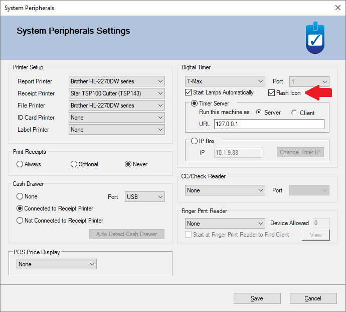Open the ID Card Printer dropdown
Screen dimensions: 346x312
pyautogui.click(x=117, y=118)
